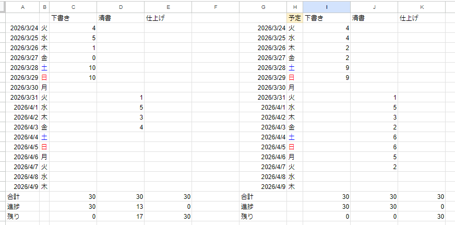Click the empty column F header
The width and height of the screenshot is (455, 225).
(215, 7)
